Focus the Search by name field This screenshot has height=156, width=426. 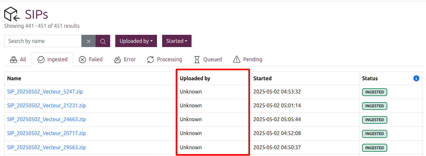43,41
